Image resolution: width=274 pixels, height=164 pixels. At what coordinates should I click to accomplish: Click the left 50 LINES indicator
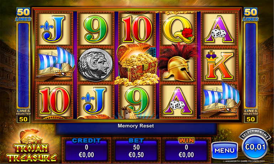(x=23, y=15)
